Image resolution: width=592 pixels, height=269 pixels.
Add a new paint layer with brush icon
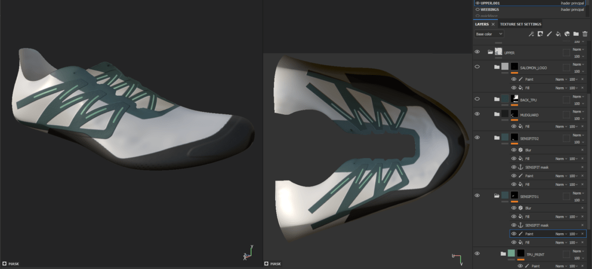coord(549,34)
